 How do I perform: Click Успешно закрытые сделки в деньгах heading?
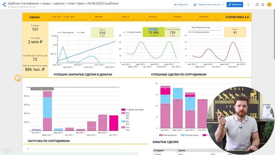point(83,74)
